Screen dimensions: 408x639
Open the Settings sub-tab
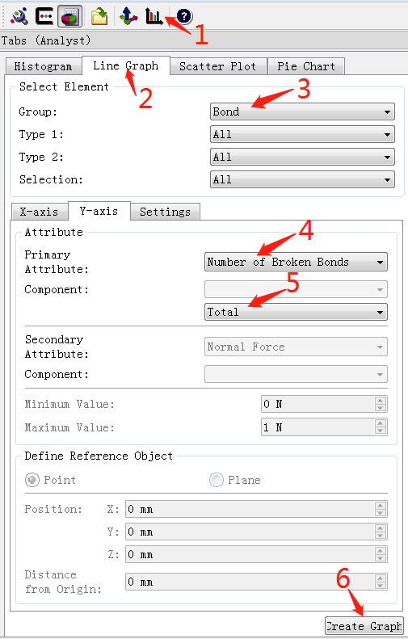click(165, 212)
